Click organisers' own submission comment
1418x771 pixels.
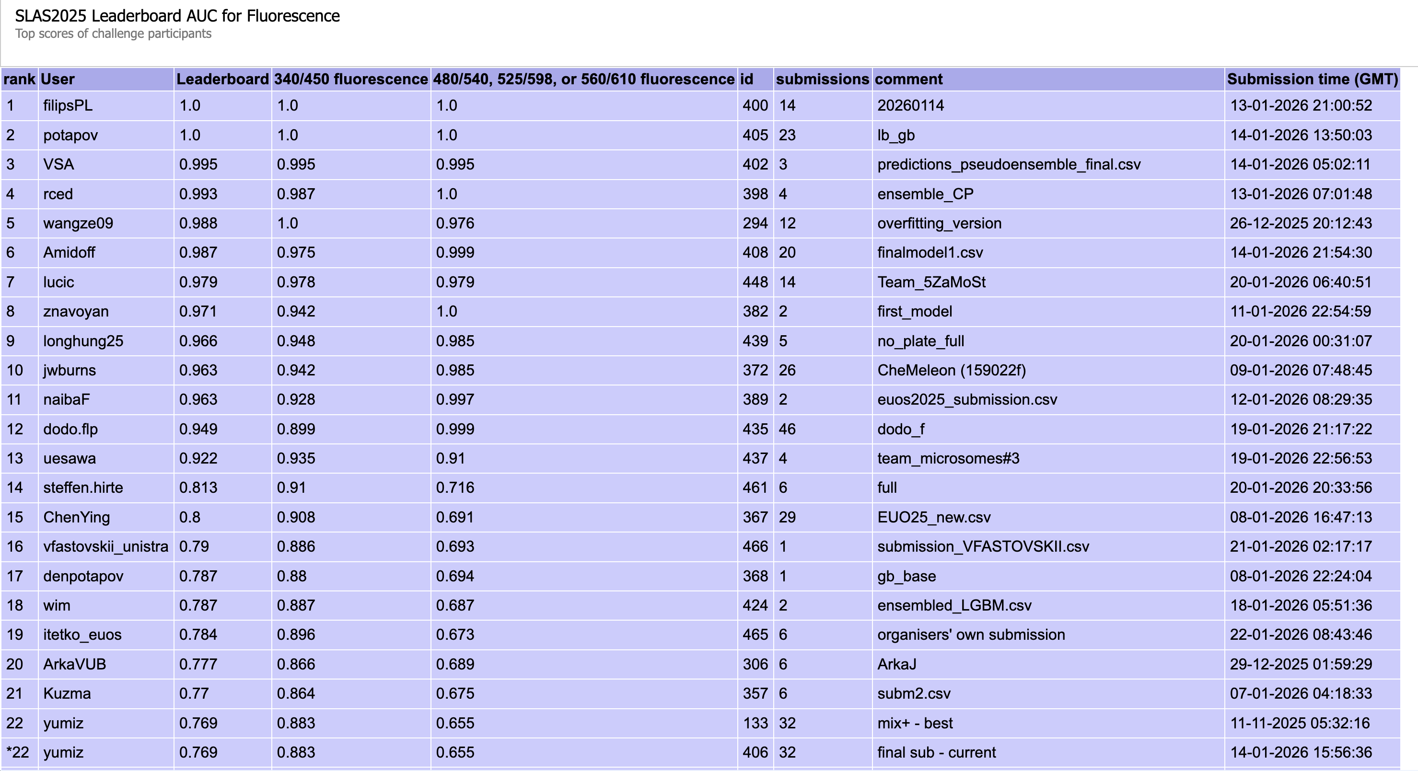click(970, 635)
